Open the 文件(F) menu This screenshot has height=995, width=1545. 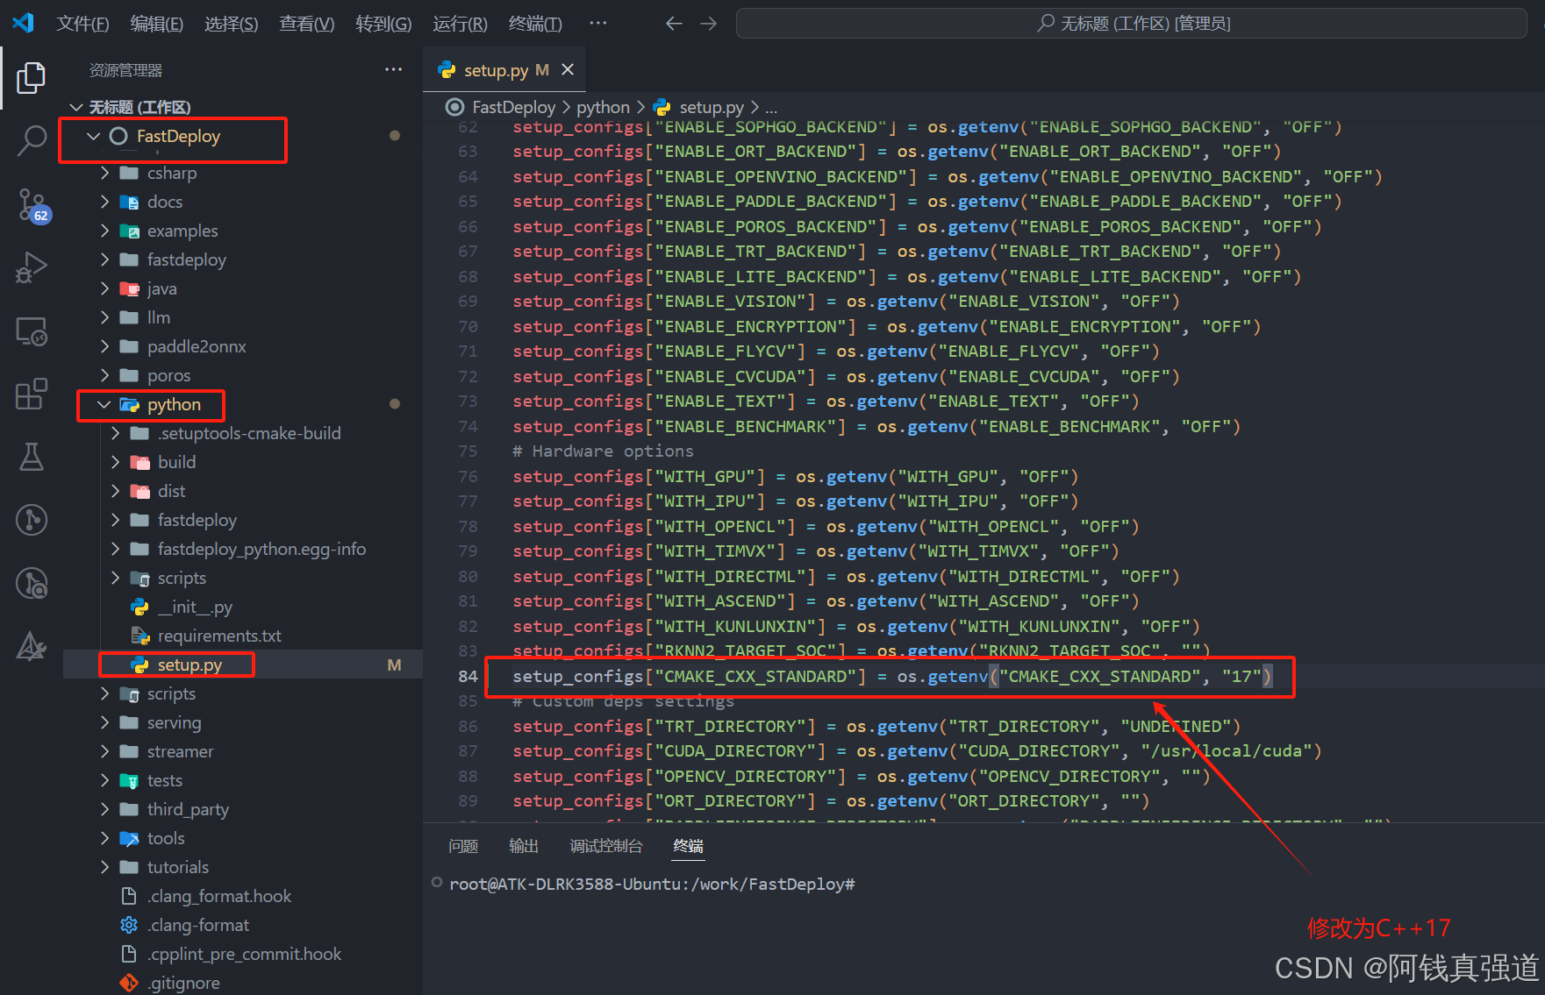click(x=82, y=24)
